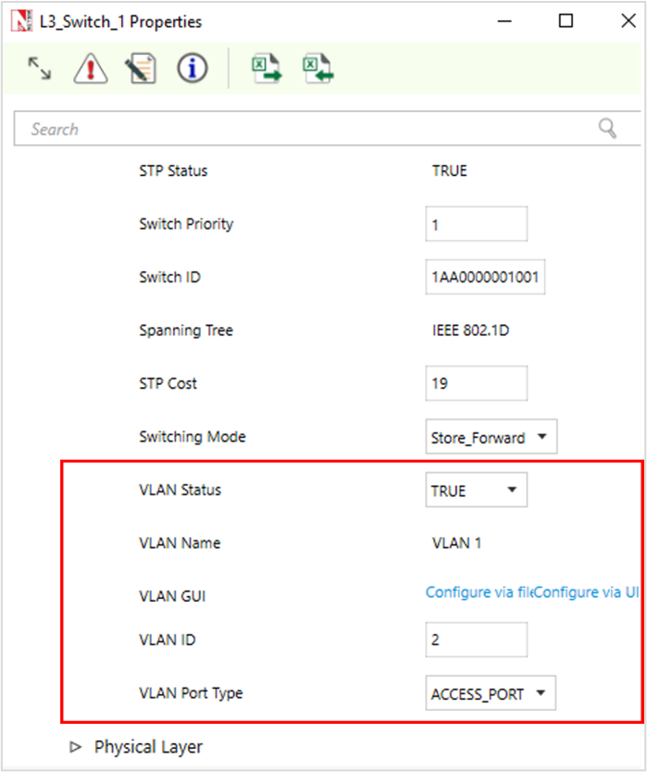Click the Switch ID input field
Image resolution: width=647 pixels, height=772 pixels.
click(x=485, y=277)
